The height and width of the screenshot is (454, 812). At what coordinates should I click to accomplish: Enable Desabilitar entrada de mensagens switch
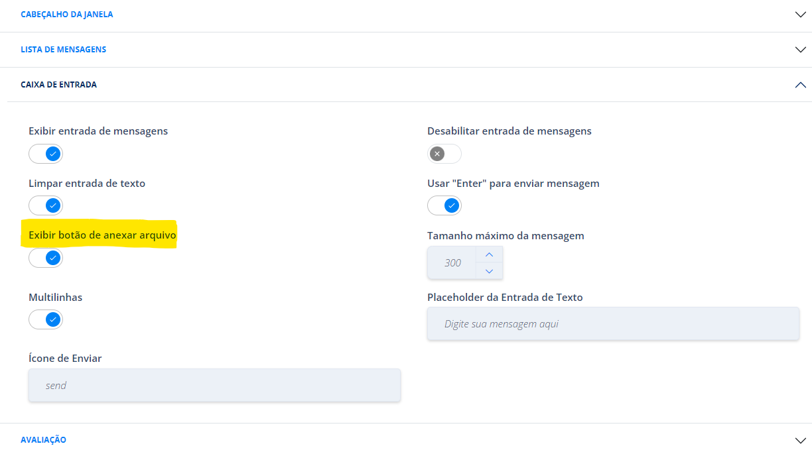(x=444, y=154)
